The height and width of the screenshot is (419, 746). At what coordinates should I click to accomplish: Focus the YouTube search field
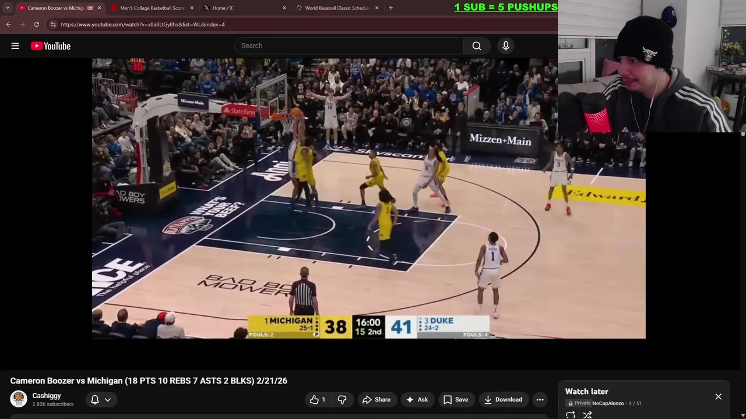349,46
